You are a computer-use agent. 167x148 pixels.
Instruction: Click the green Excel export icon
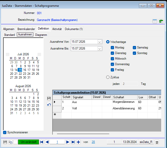pyautogui.click(x=161, y=21)
